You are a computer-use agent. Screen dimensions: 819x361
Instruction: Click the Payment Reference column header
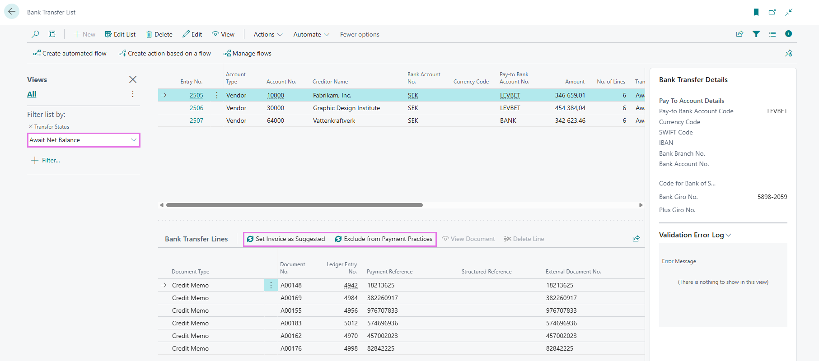pos(389,272)
